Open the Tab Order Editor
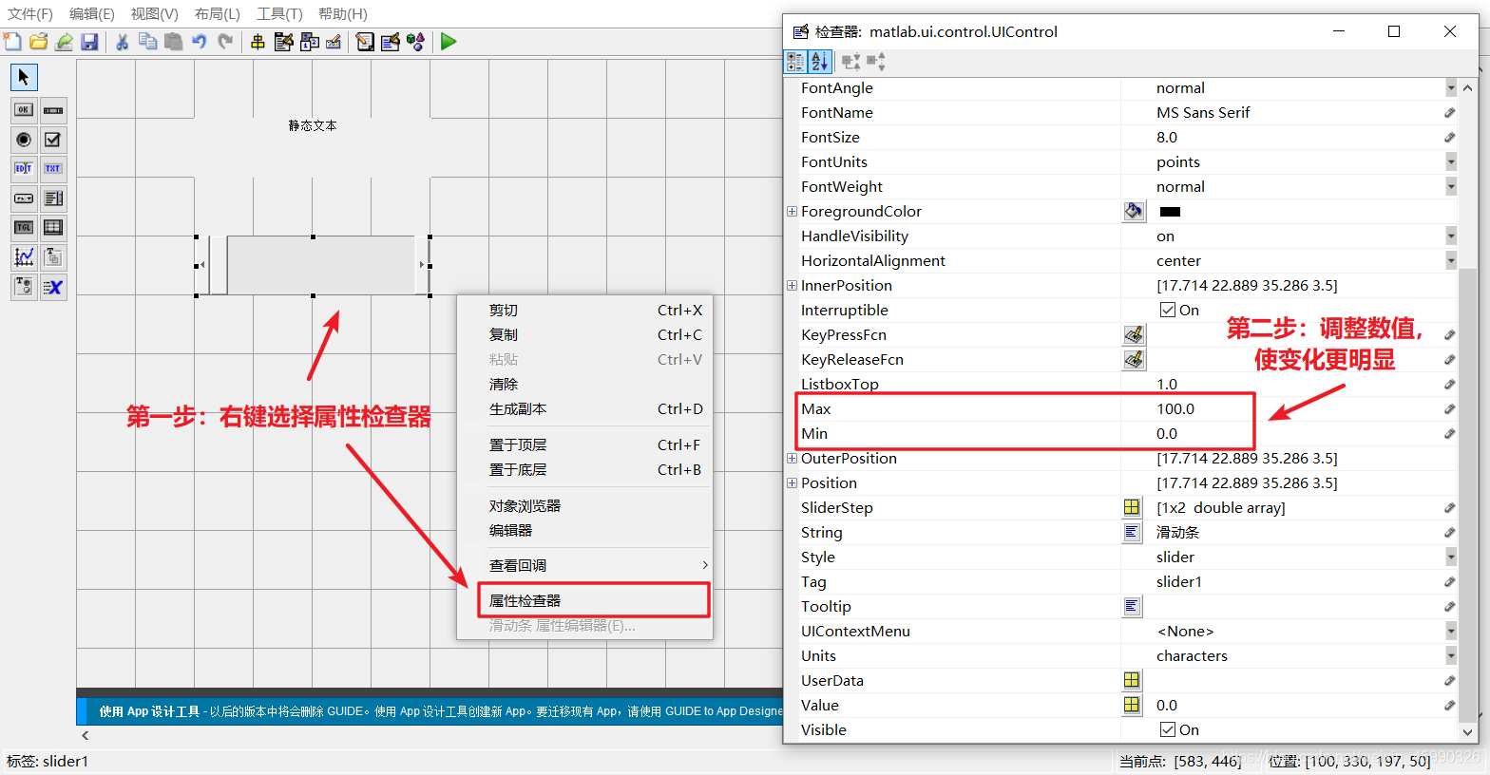 (x=309, y=41)
